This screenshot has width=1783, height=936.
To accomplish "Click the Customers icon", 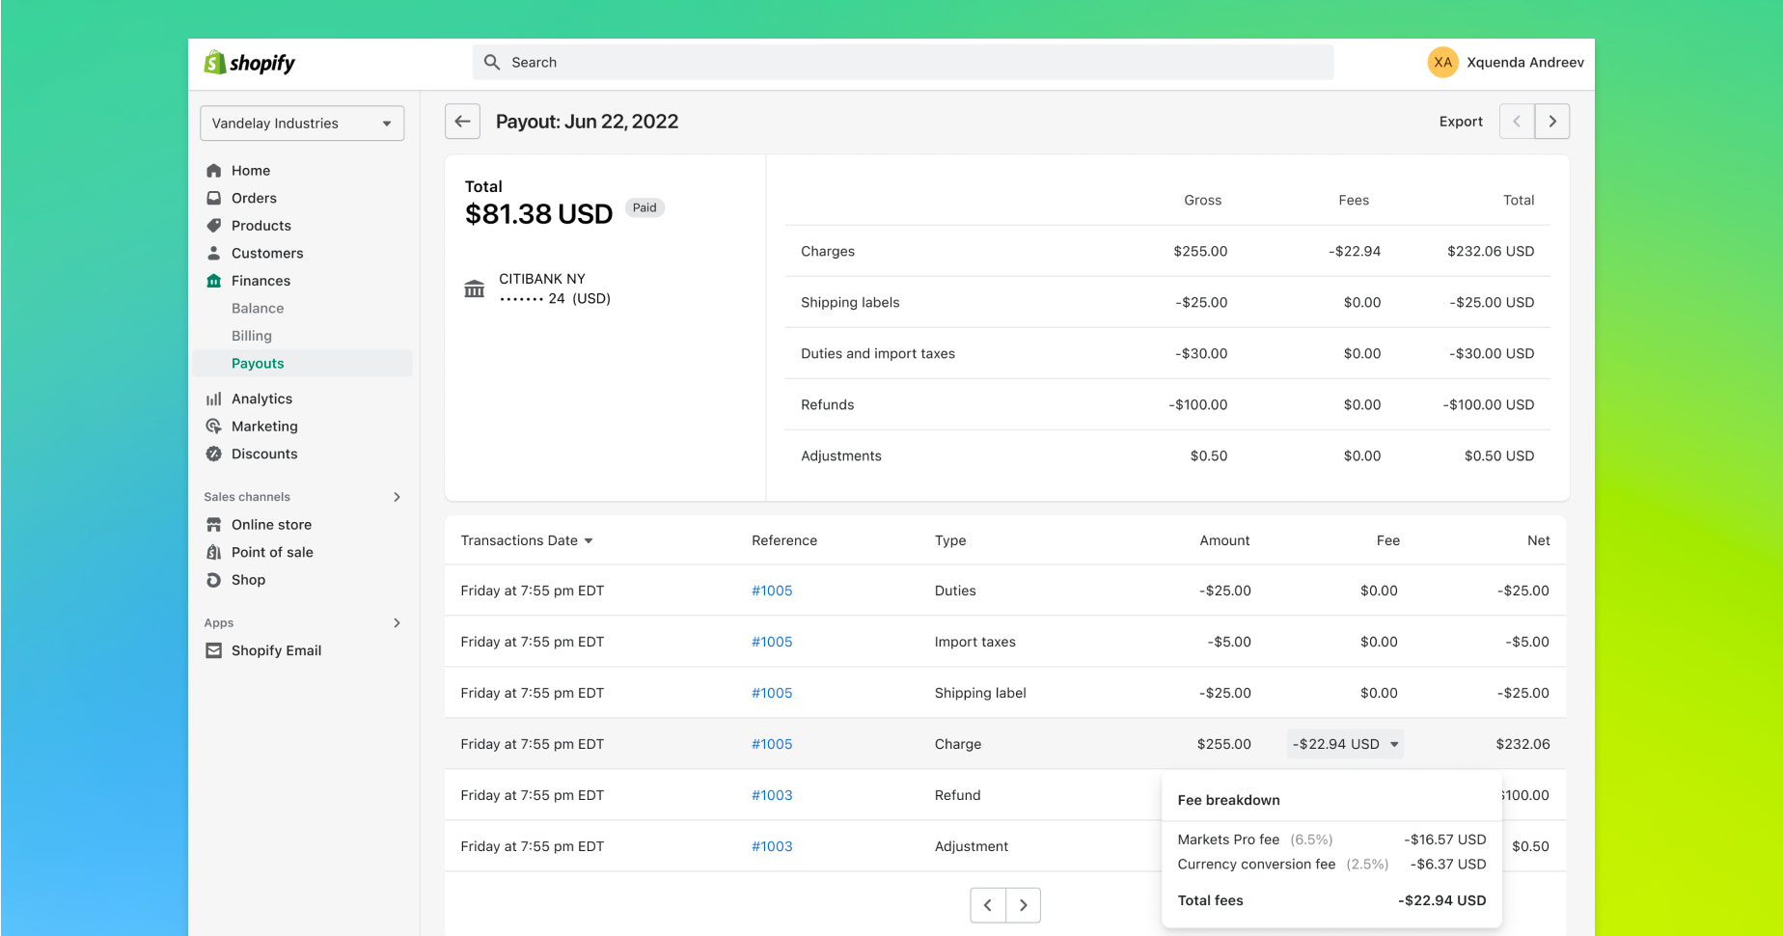I will (214, 253).
